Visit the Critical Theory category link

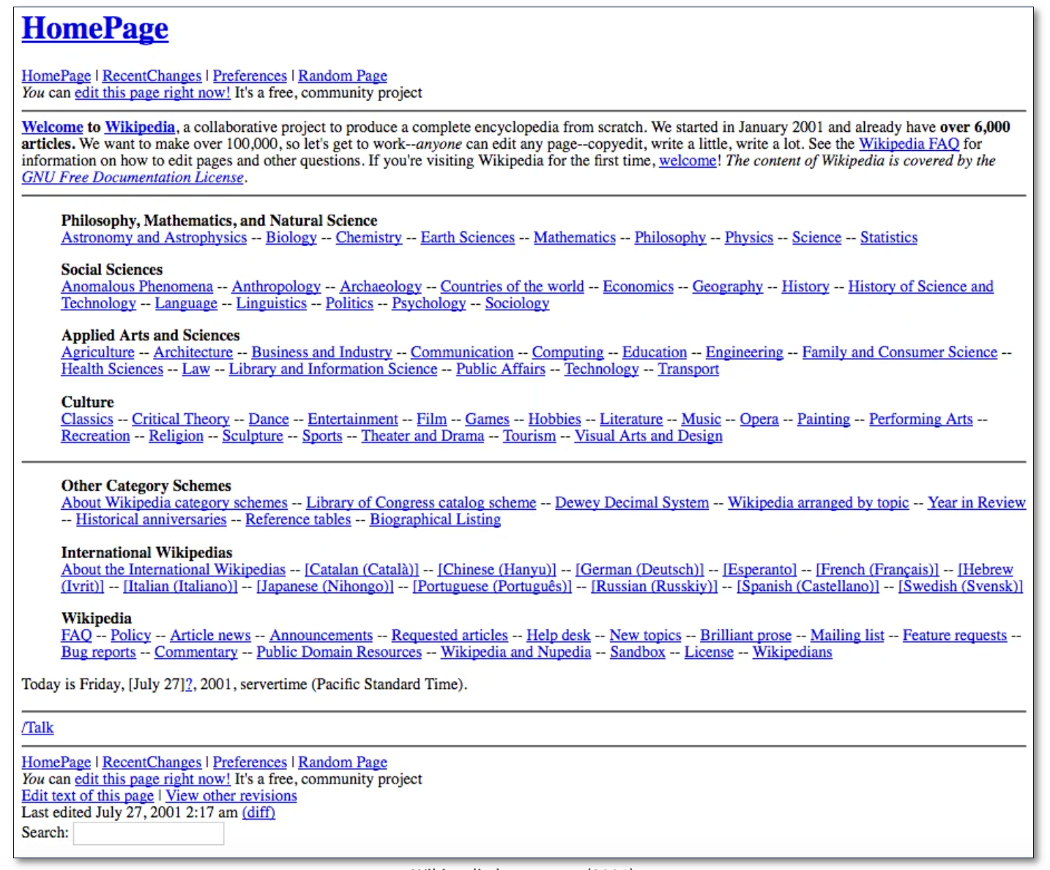[180, 420]
